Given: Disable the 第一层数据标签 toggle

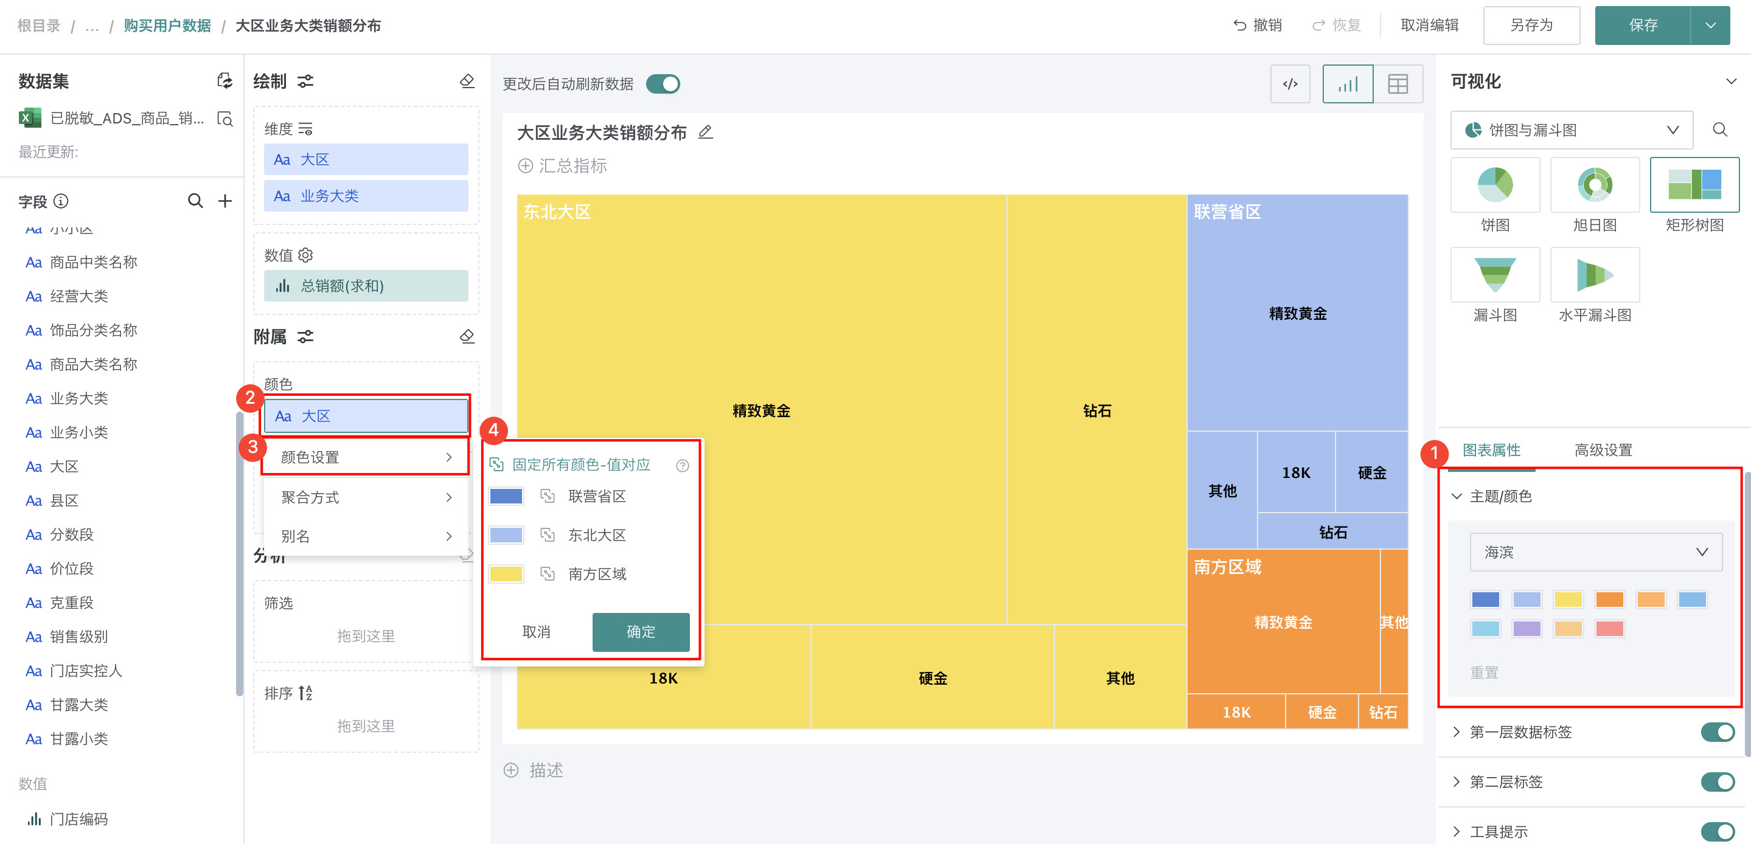Looking at the screenshot, I should coord(1716,732).
